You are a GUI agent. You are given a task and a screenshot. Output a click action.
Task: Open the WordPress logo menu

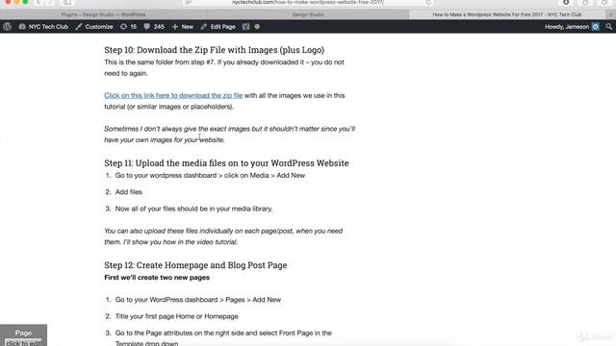click(7, 27)
